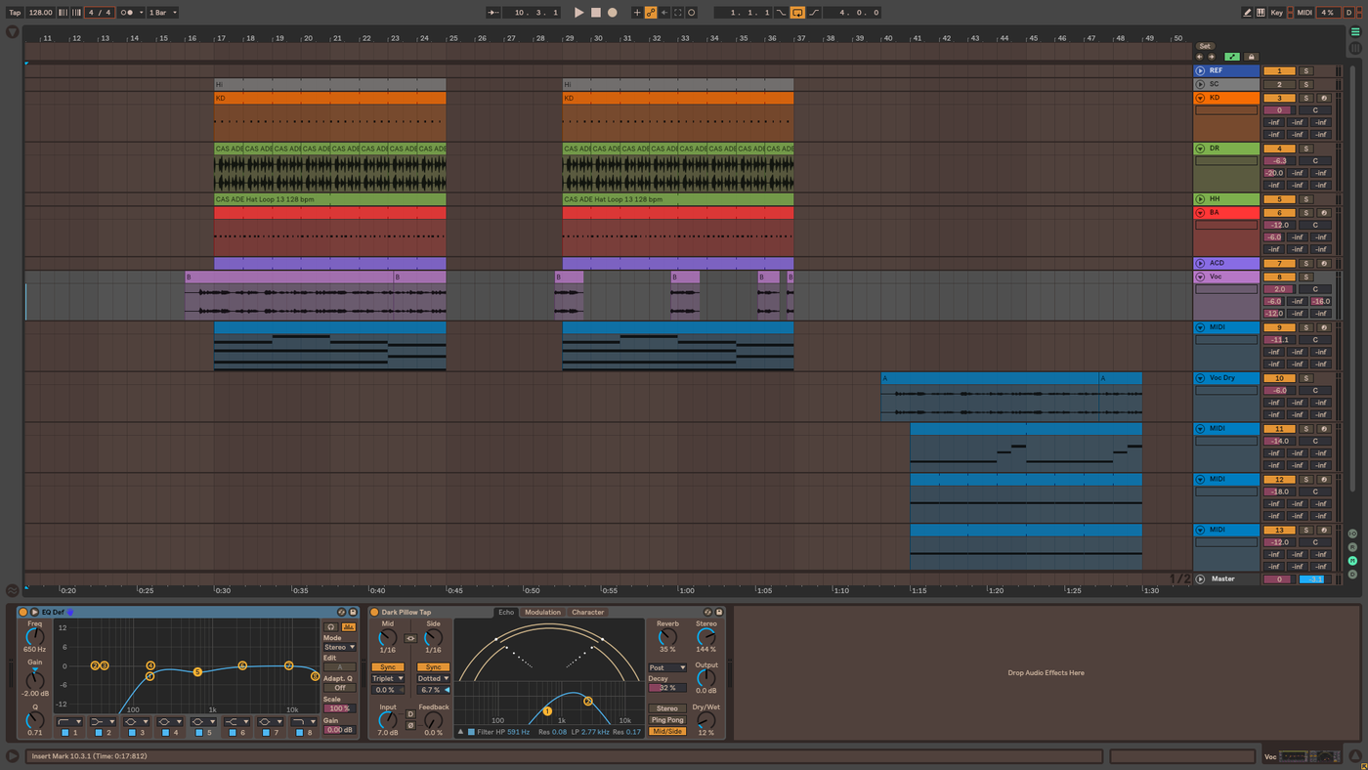Fold the Voc Dry track
Image resolution: width=1368 pixels, height=770 pixels.
tap(1200, 378)
